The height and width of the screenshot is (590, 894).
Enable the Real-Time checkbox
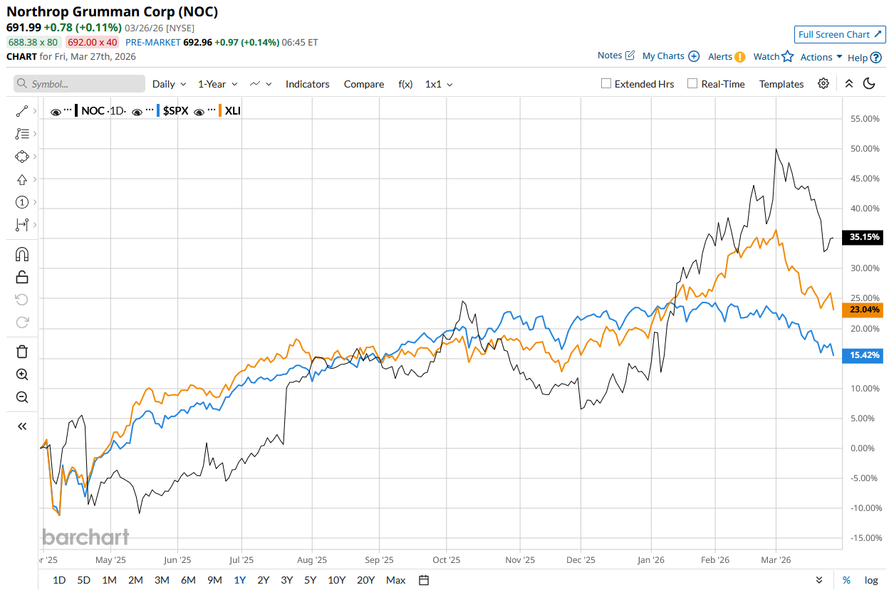pyautogui.click(x=692, y=83)
